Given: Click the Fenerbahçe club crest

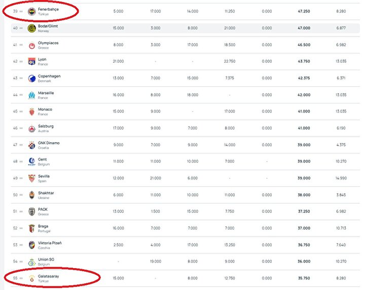Looking at the screenshot, I should point(31,11).
